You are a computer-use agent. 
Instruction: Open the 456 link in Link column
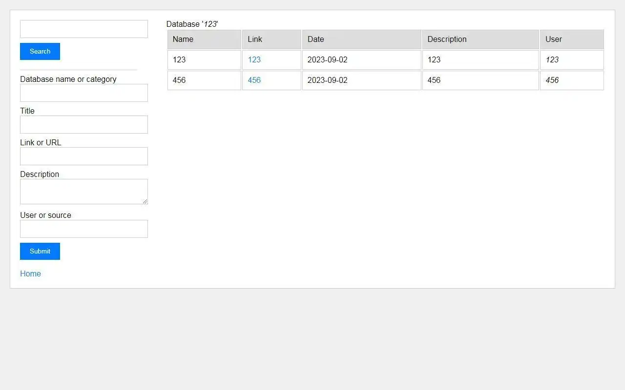[254, 80]
